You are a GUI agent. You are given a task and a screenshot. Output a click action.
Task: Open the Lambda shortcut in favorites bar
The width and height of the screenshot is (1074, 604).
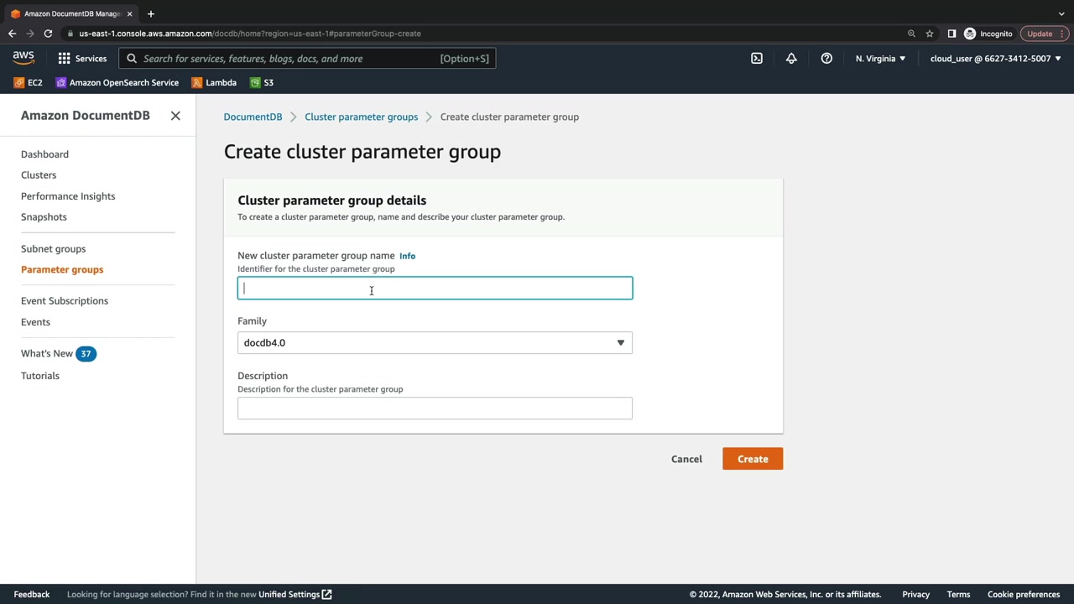coord(214,82)
